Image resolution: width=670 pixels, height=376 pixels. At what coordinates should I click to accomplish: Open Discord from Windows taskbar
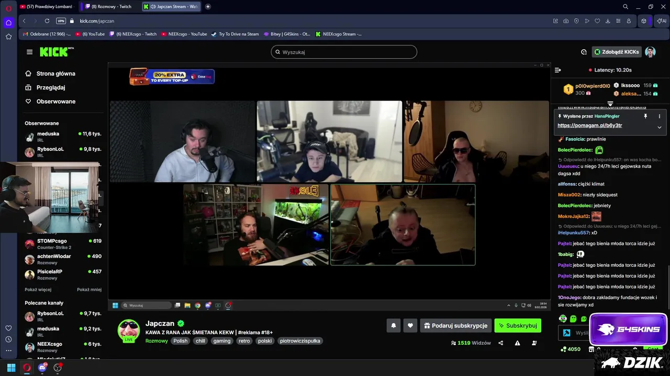[x=42, y=368]
